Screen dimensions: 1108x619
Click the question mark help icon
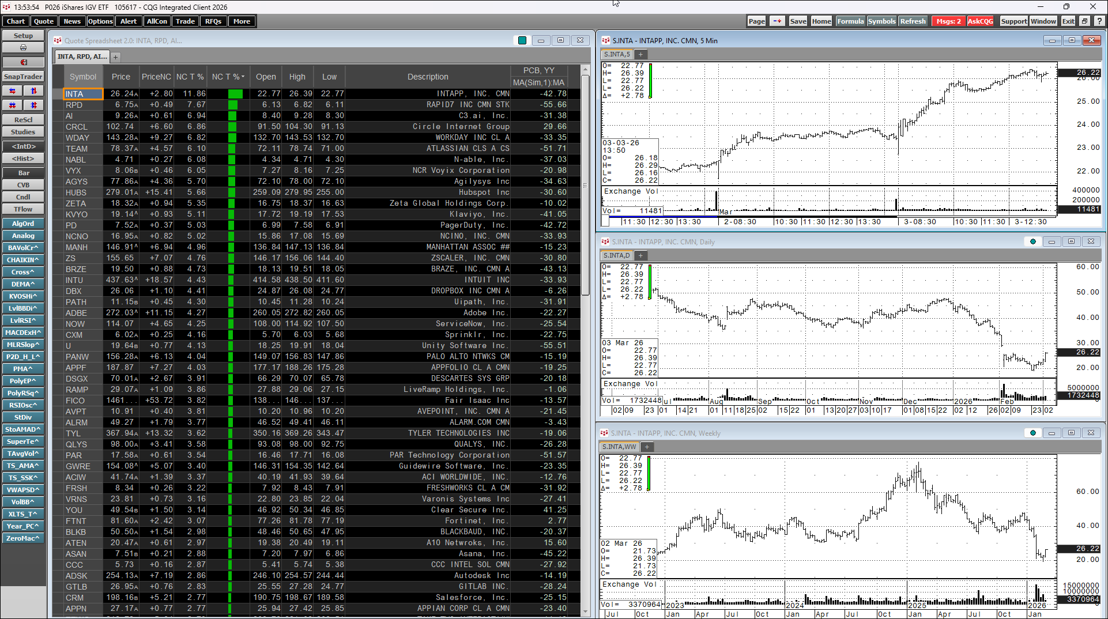[x=1099, y=21]
